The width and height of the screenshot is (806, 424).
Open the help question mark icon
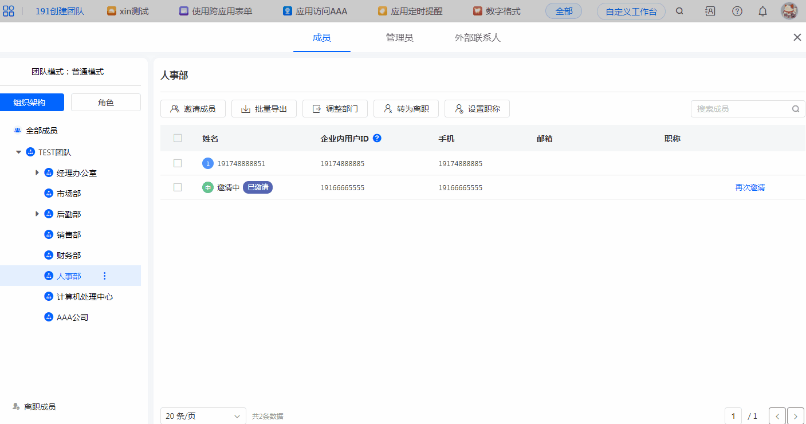pos(737,11)
